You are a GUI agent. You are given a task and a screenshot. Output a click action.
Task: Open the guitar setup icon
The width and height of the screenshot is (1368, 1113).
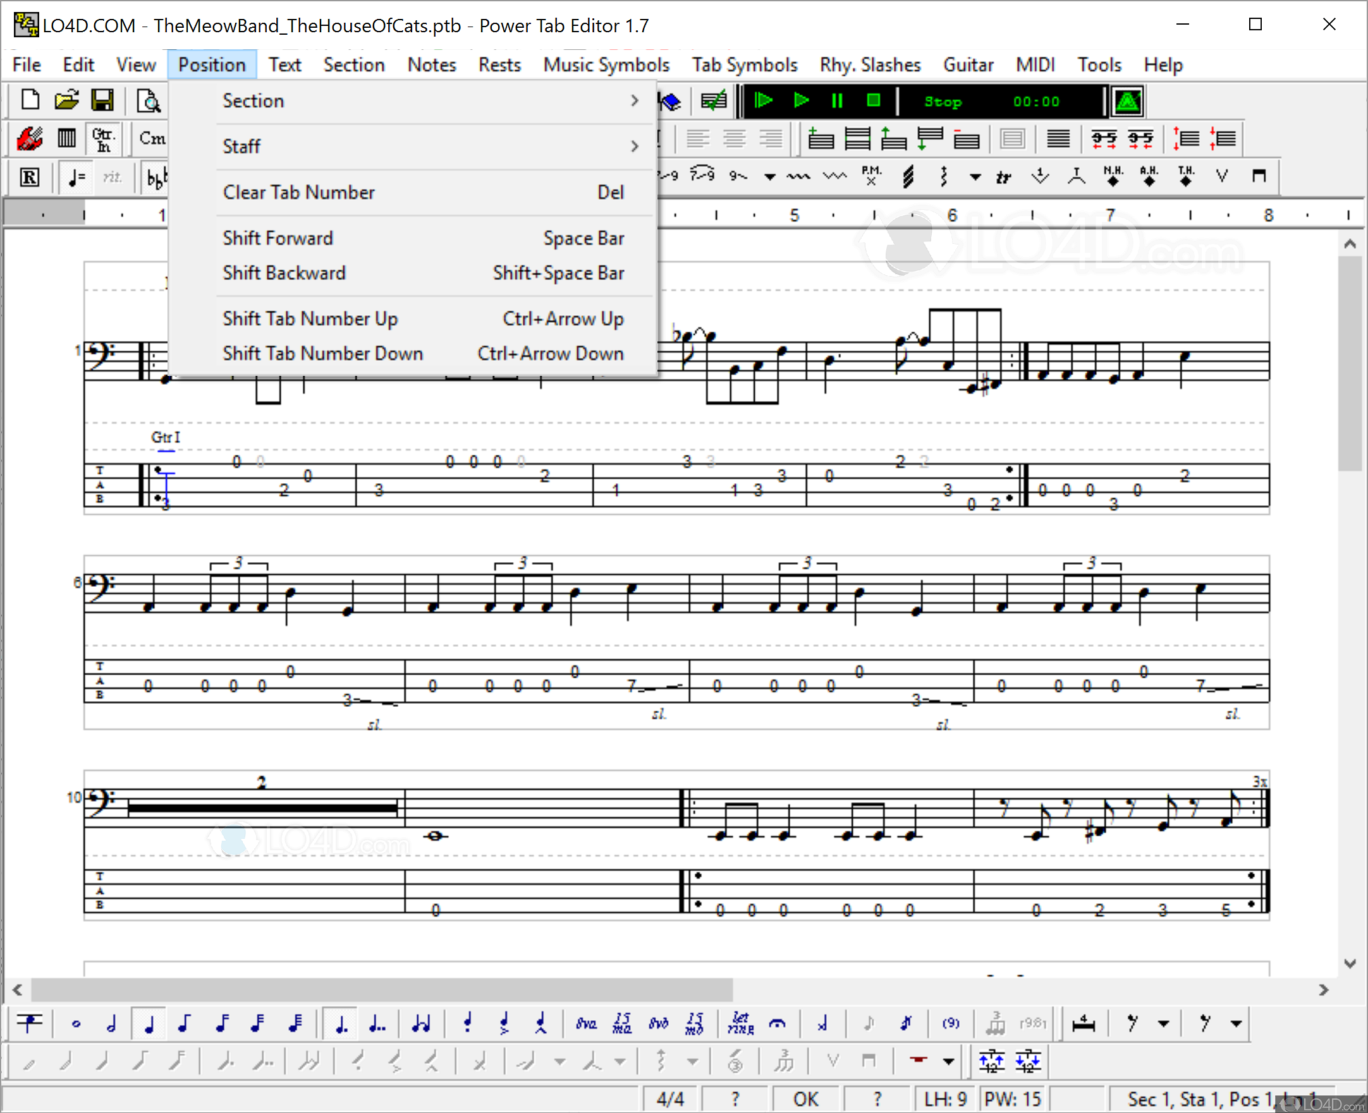point(30,138)
